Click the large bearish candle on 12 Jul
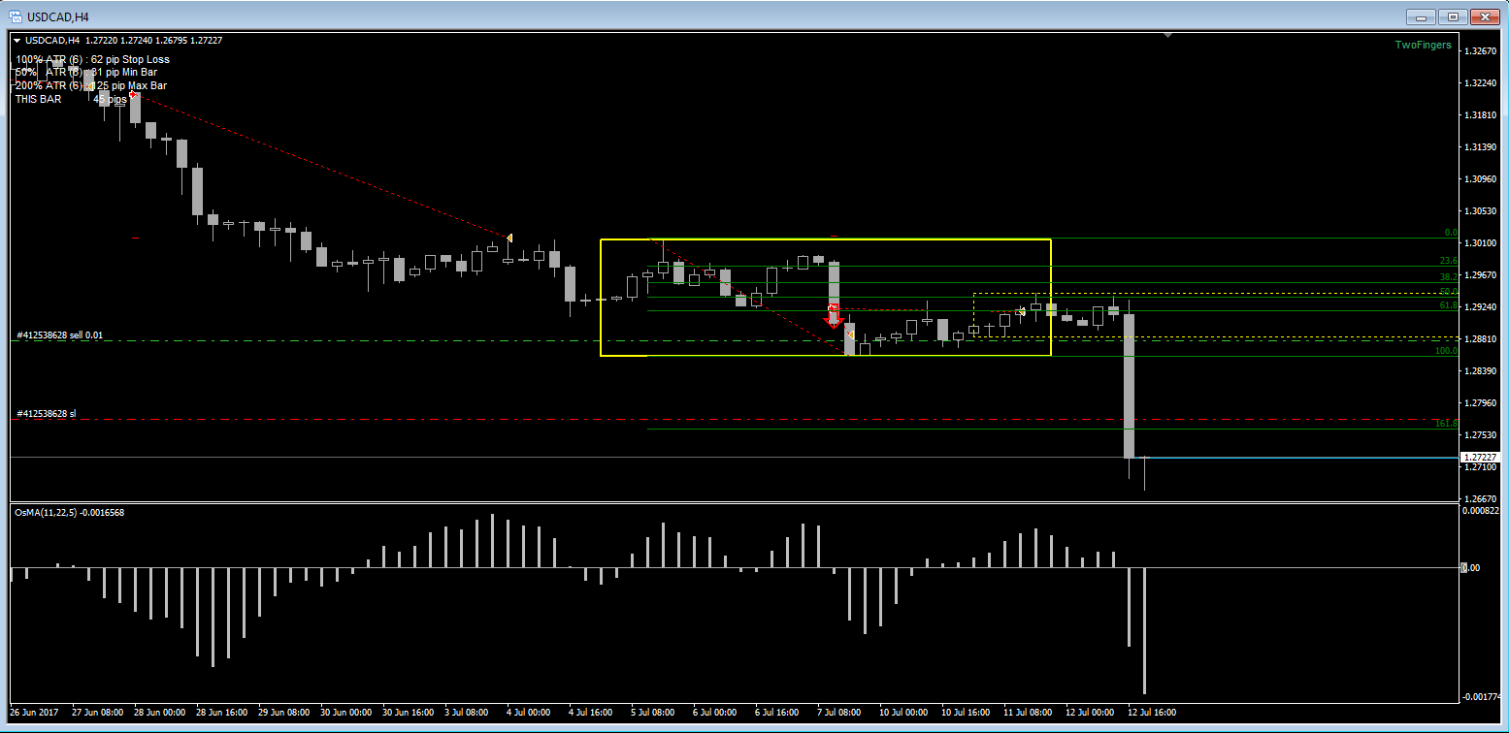The height and width of the screenshot is (733, 1509). [x=1130, y=385]
